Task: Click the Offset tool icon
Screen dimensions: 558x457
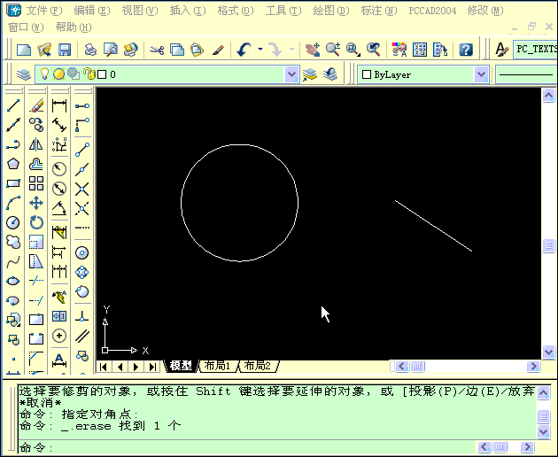Action: coord(36,164)
